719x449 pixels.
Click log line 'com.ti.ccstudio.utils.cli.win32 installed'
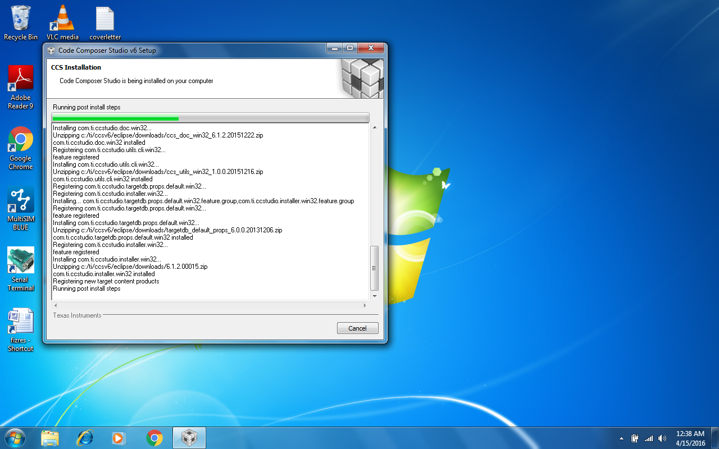[x=103, y=179]
